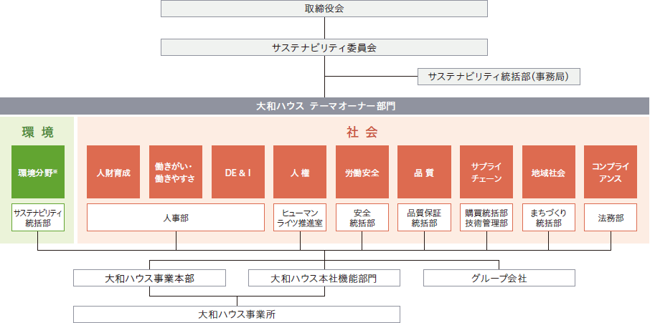
Task: Click the 法務部 department box
Action: click(611, 218)
